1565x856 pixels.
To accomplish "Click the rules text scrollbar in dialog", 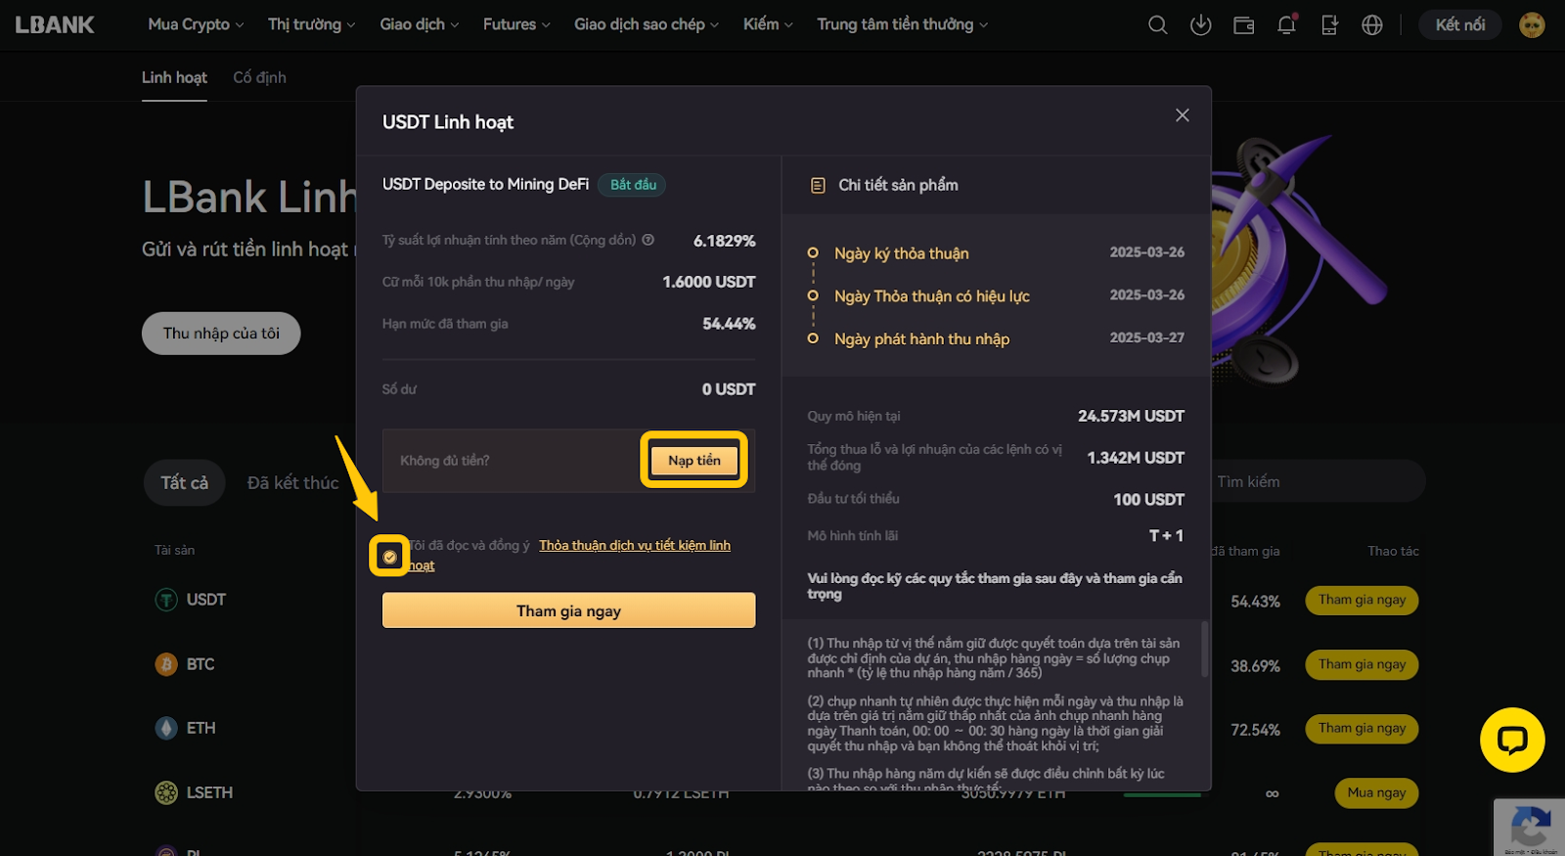I will click(1204, 649).
